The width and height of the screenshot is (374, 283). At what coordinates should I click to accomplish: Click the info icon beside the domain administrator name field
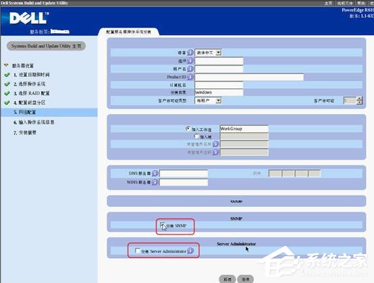[215, 144]
